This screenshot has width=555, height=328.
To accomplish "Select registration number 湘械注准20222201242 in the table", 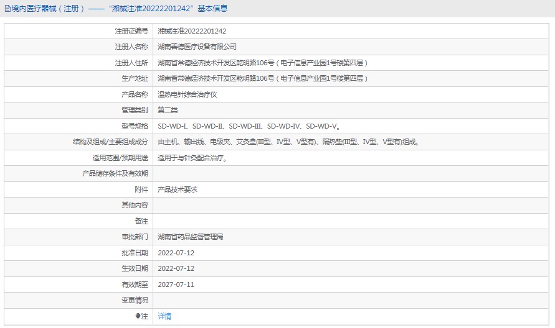I will (x=192, y=31).
